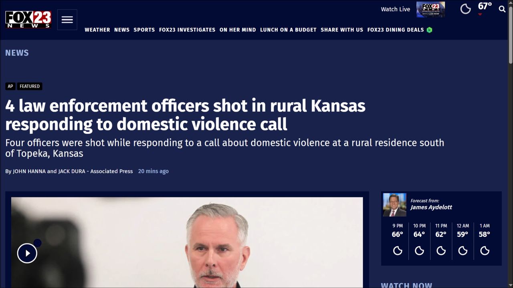Click the FOX23 News logo
This screenshot has height=288, width=513.
pyautogui.click(x=28, y=20)
